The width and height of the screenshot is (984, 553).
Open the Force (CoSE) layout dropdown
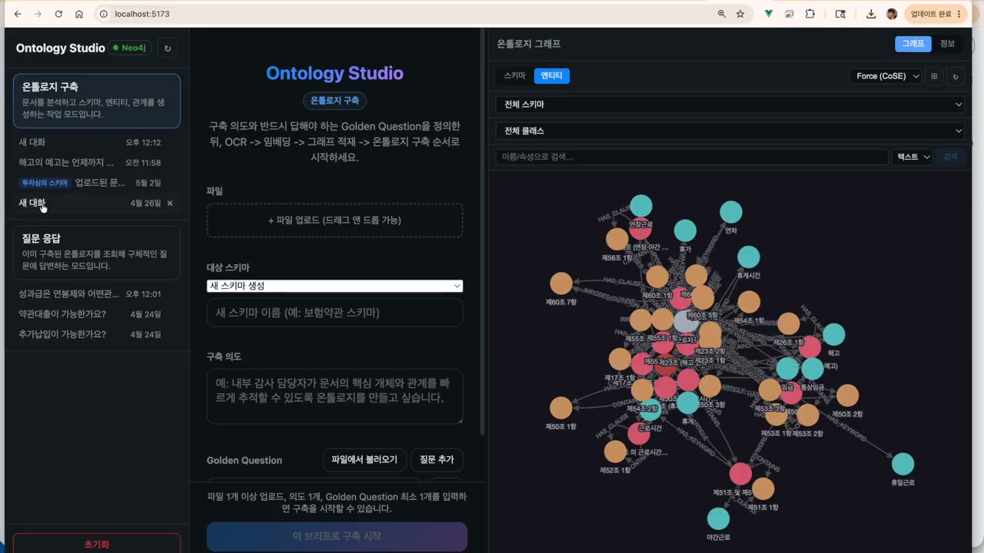886,76
